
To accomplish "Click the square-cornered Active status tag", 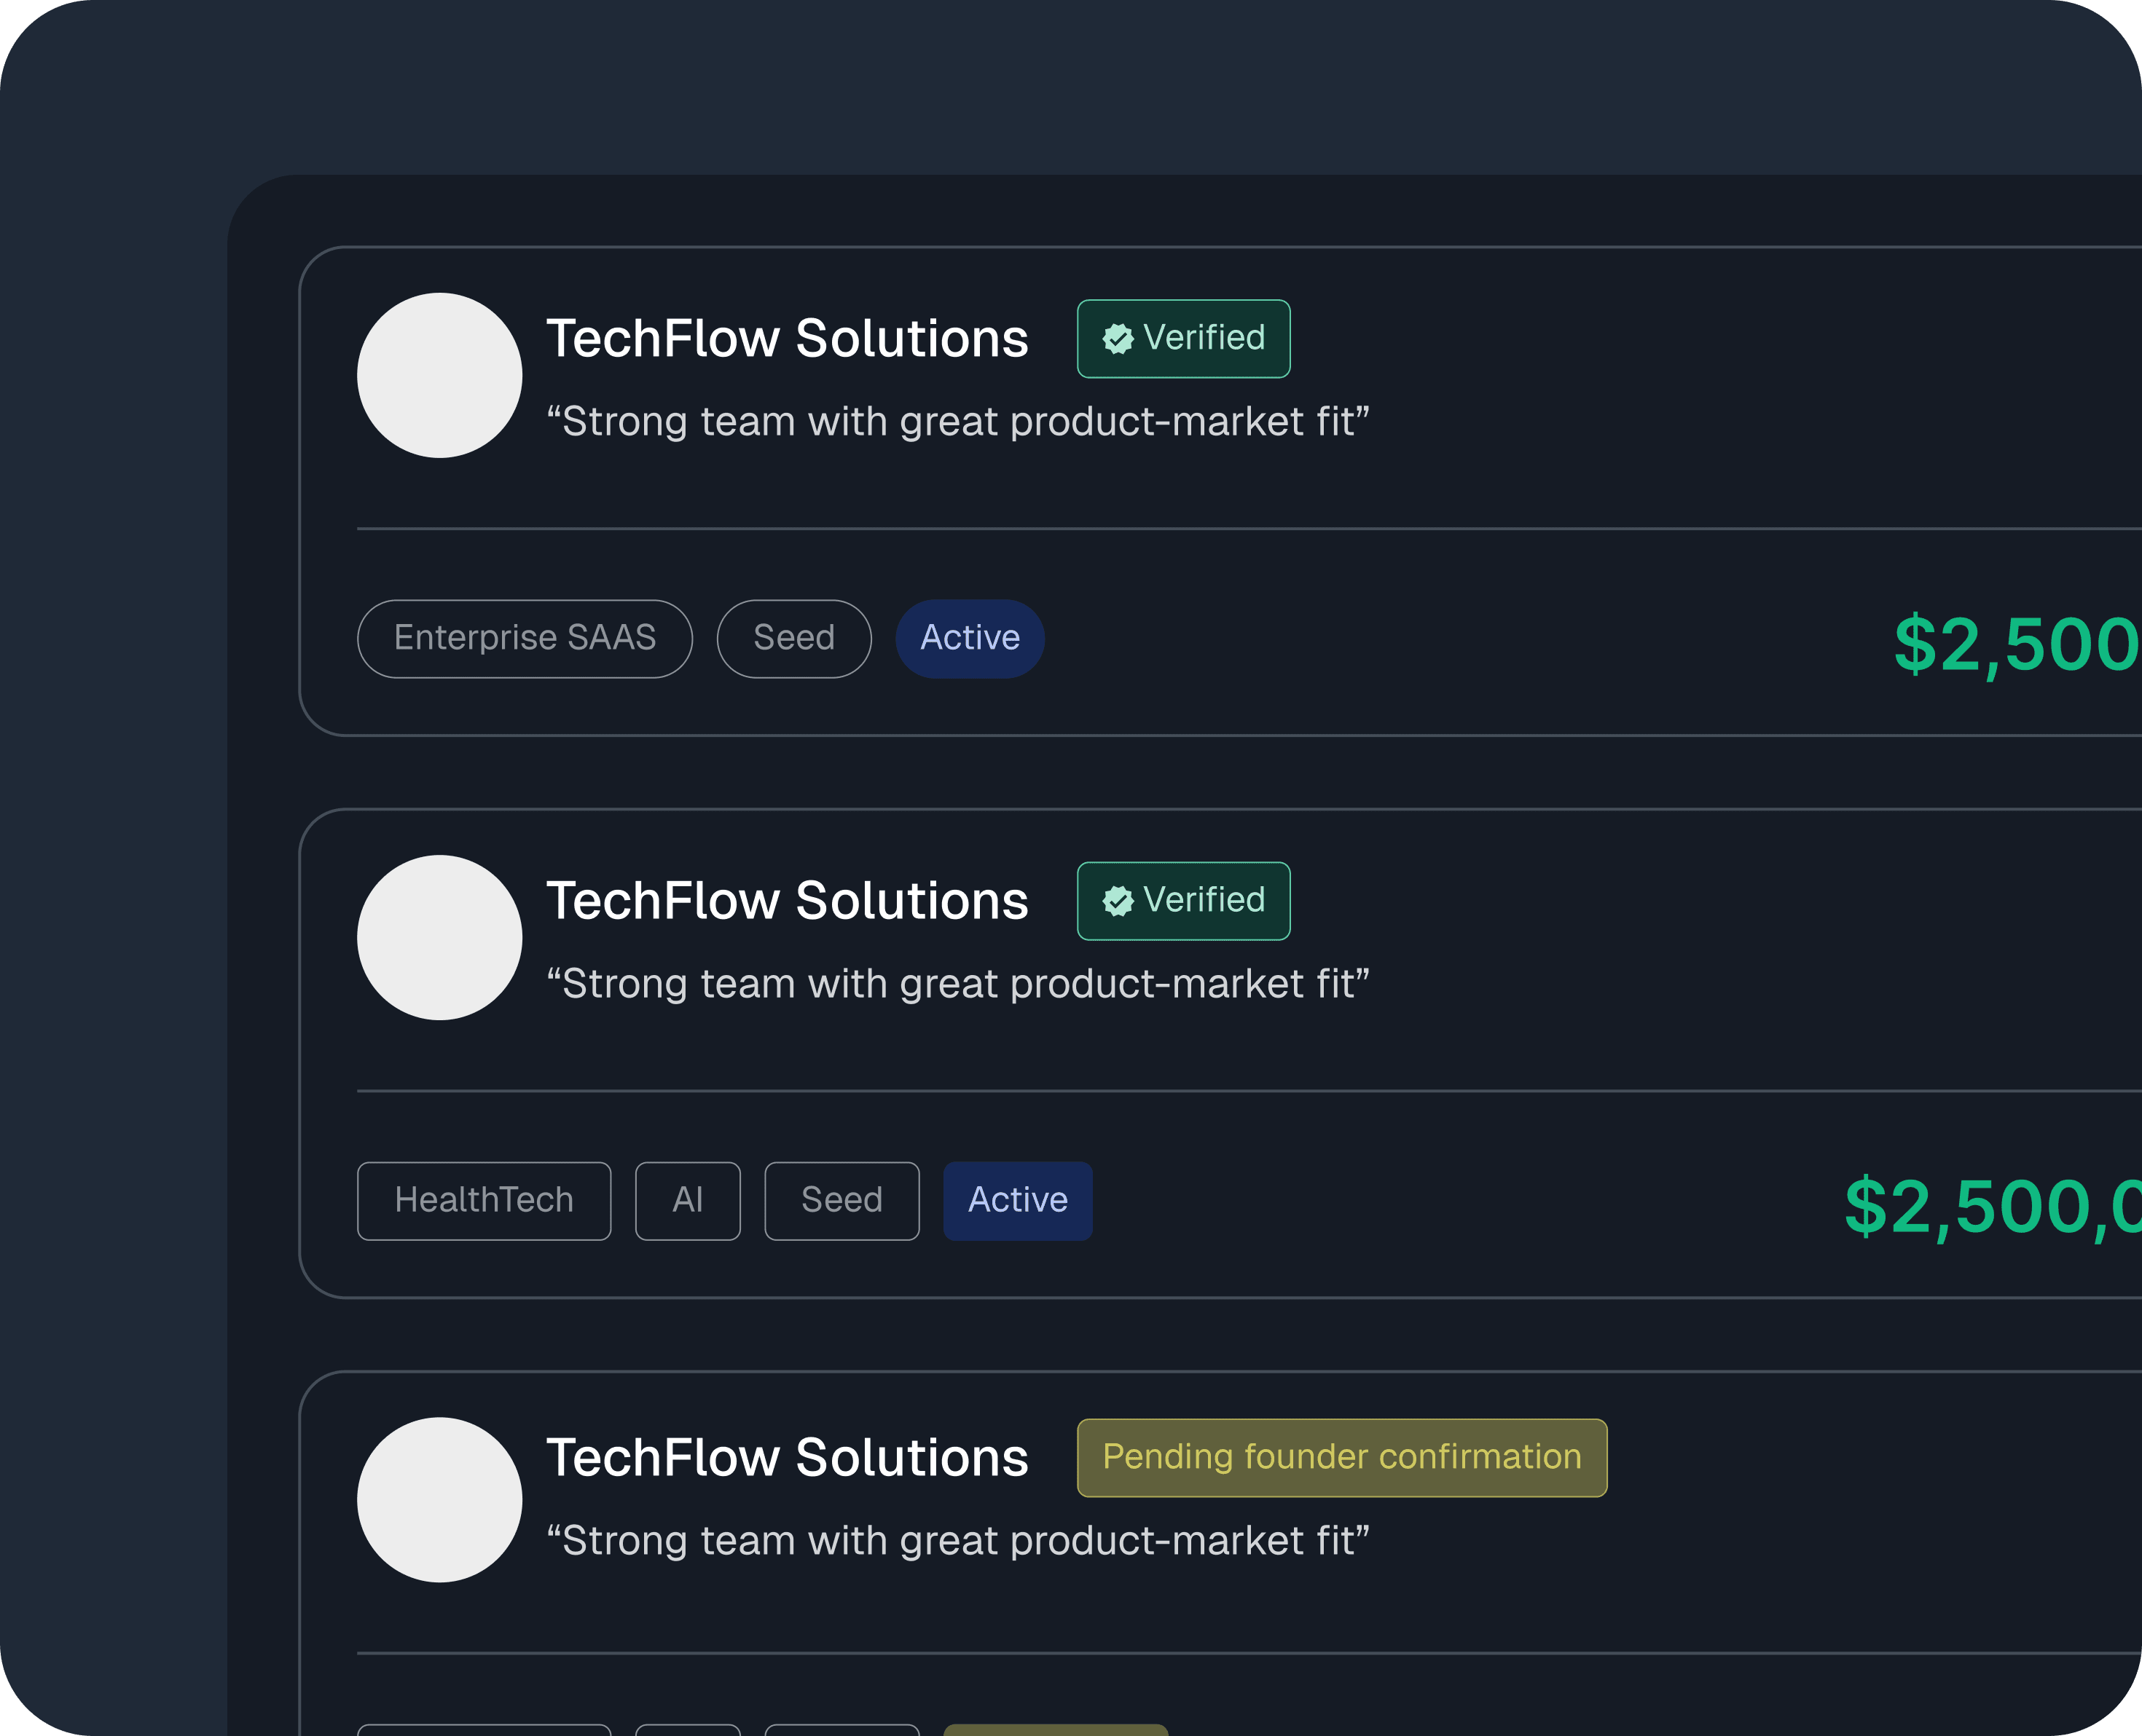I will click(x=1018, y=1200).
